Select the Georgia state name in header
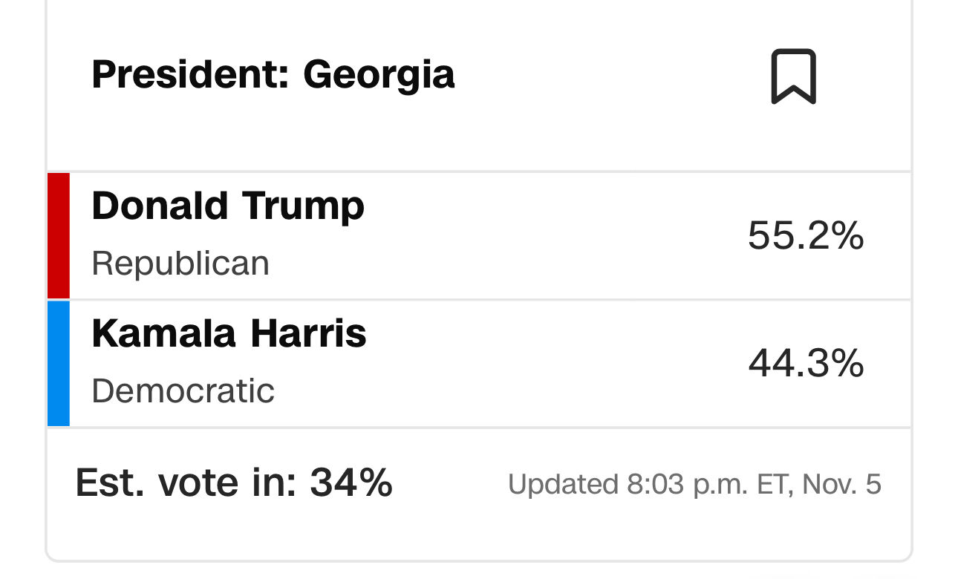The width and height of the screenshot is (958, 579). click(379, 74)
